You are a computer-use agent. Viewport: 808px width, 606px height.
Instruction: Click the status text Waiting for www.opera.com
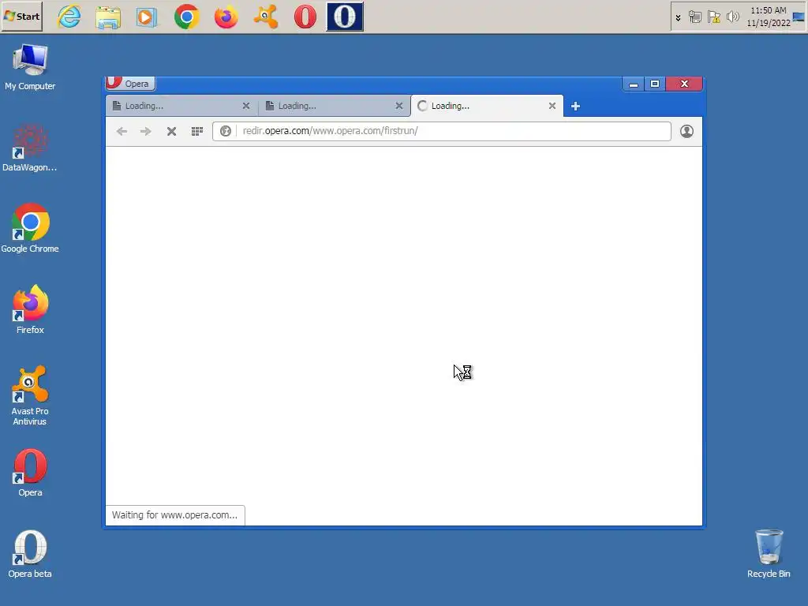click(x=174, y=514)
